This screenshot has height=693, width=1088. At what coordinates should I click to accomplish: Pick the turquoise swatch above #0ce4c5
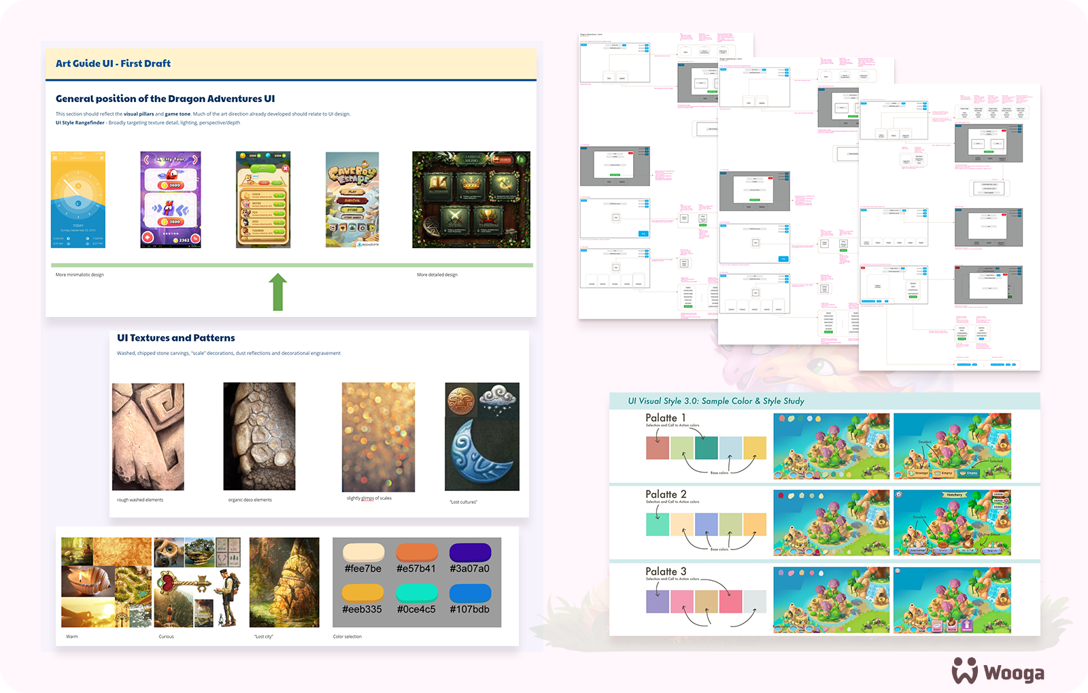coord(417,593)
